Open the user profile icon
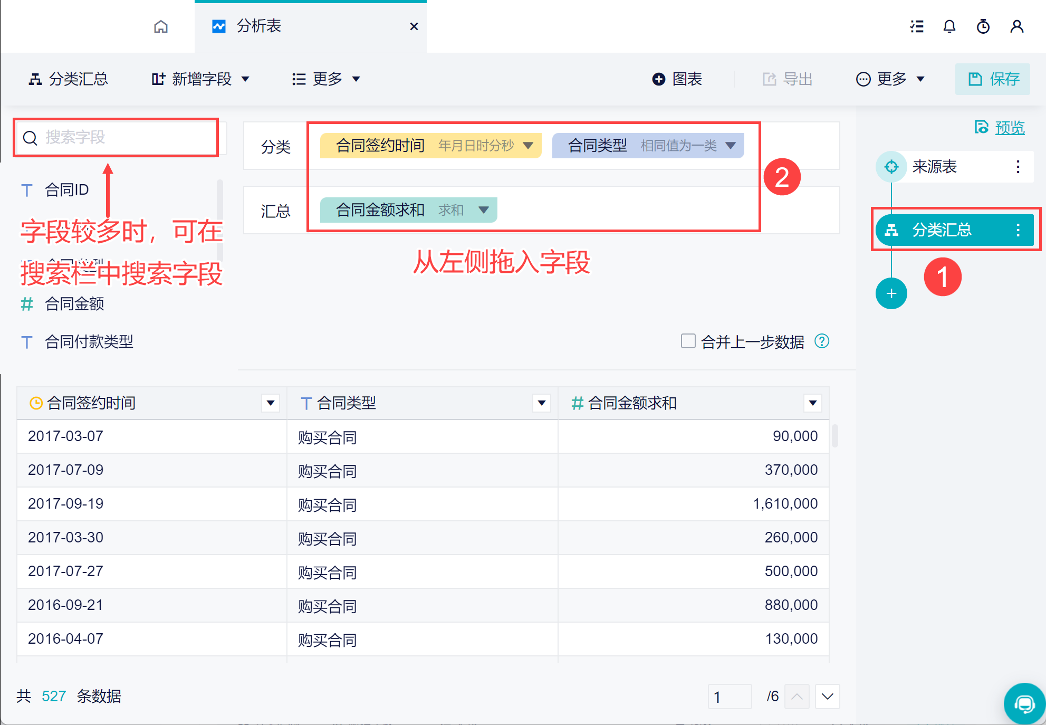Screen dimensions: 1046x725 (x=1016, y=26)
